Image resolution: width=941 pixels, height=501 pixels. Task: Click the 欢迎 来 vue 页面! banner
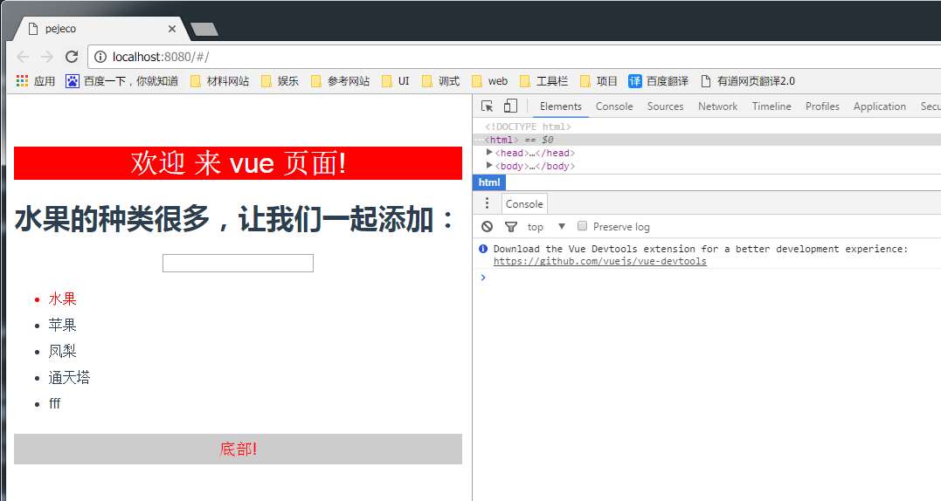(238, 163)
